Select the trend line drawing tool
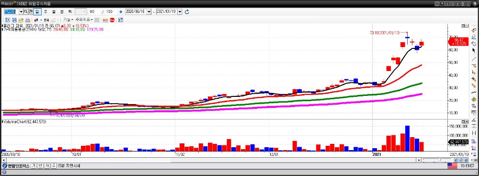 pyautogui.click(x=474, y=59)
